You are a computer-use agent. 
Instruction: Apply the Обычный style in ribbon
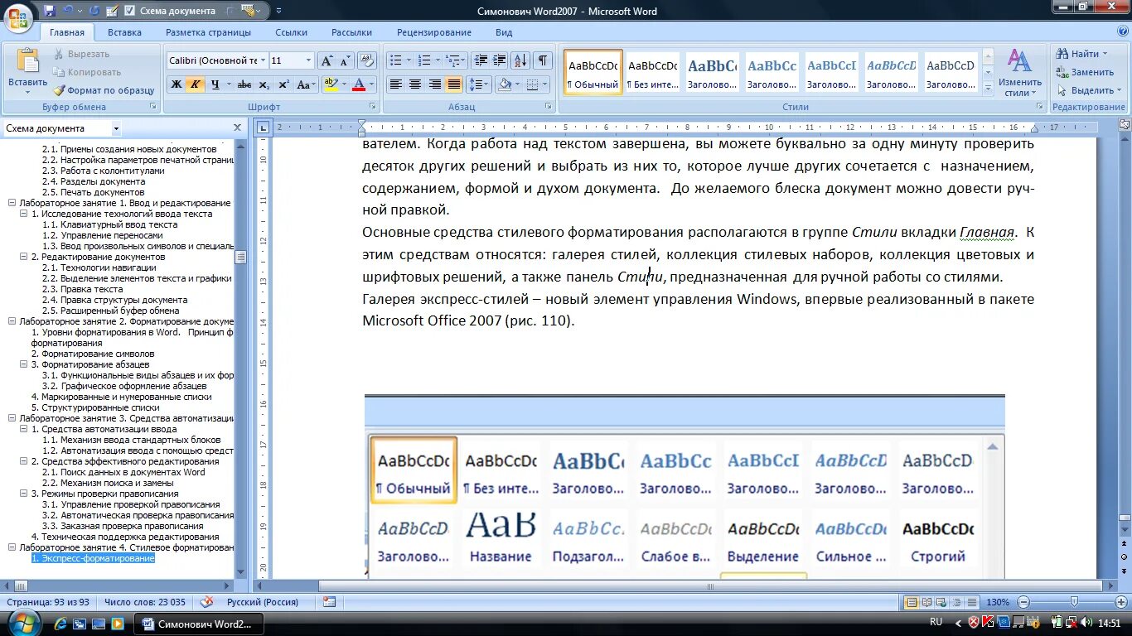(x=593, y=72)
